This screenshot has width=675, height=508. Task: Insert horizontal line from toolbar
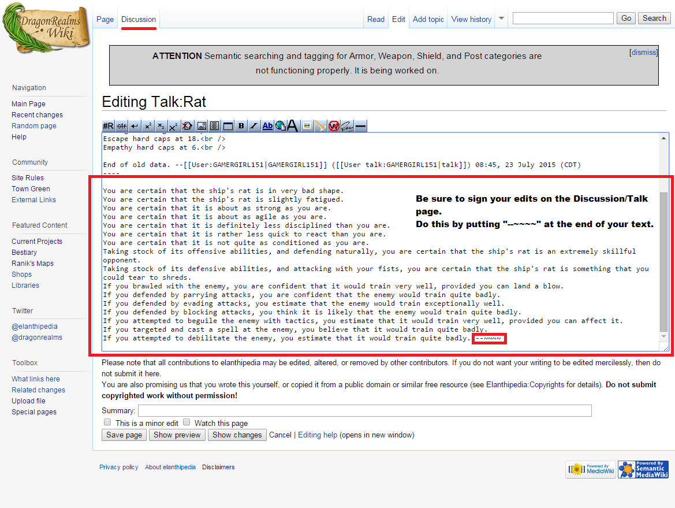tap(360, 126)
